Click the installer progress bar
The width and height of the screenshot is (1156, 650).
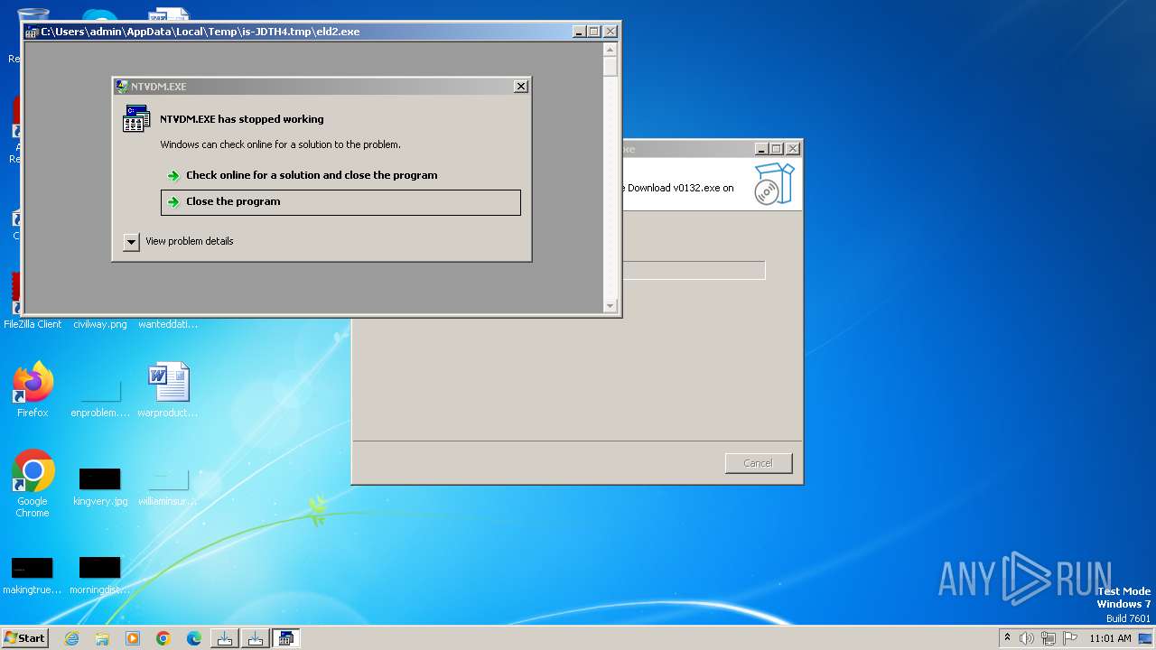[x=694, y=270]
